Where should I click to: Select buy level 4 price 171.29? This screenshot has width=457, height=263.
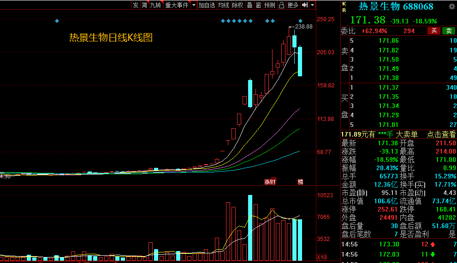coord(388,115)
